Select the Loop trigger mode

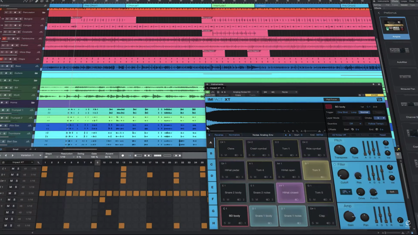(x=354, y=112)
